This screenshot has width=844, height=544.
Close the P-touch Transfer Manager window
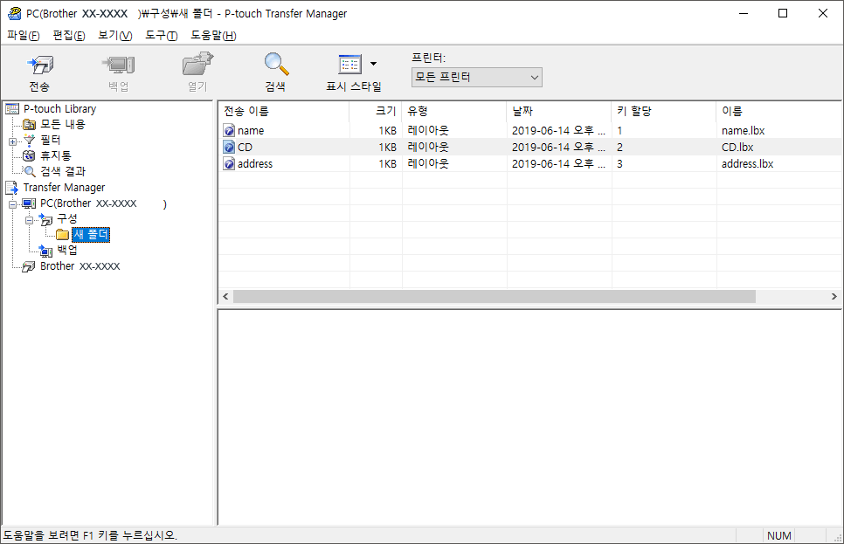point(823,13)
